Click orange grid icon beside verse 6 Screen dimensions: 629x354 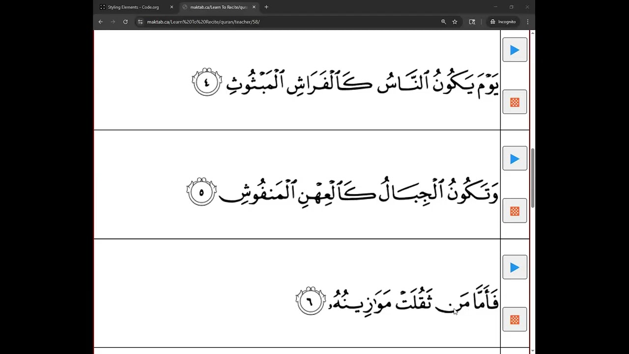[x=515, y=320]
